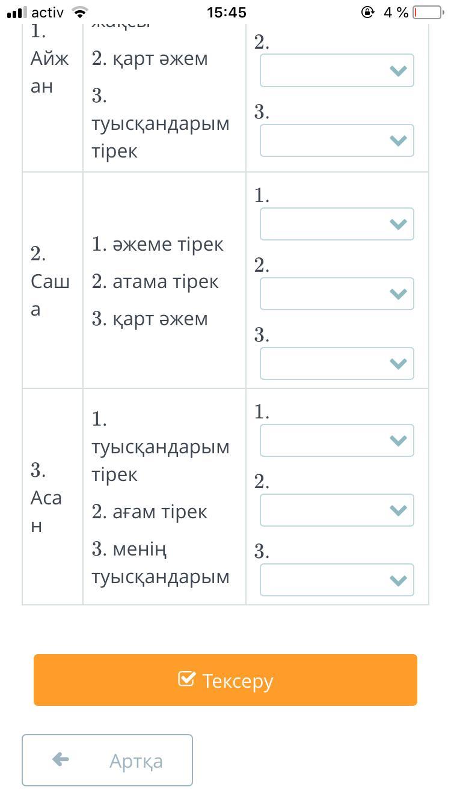The width and height of the screenshot is (451, 802).
Task: Click the chevron in Саша's first dropdown
Action: coord(398,224)
